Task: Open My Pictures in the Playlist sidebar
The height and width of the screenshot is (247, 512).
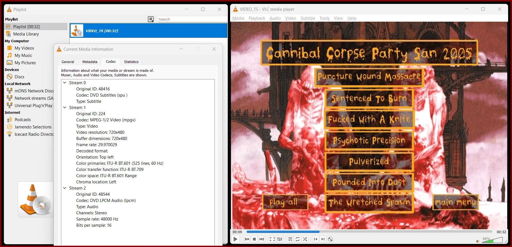Action: (25, 63)
